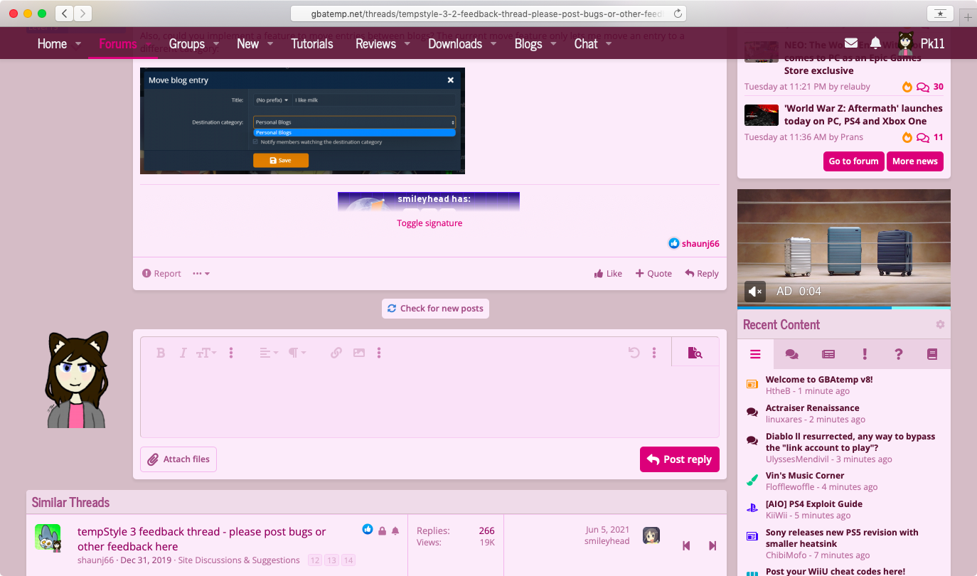Click the insert link icon
Screen dimensions: 977x576
tap(336, 353)
